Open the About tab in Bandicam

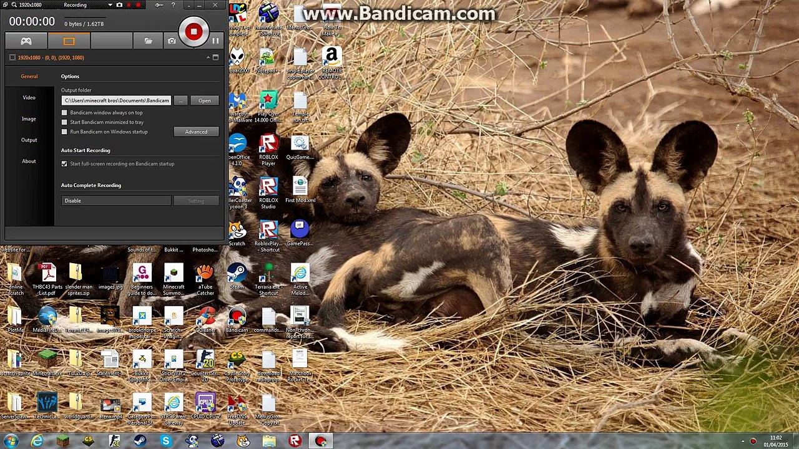click(29, 161)
